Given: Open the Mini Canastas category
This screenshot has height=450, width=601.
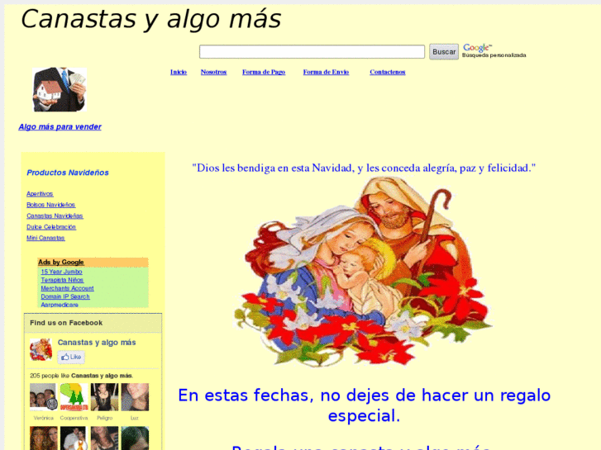Looking at the screenshot, I should [x=45, y=239].
